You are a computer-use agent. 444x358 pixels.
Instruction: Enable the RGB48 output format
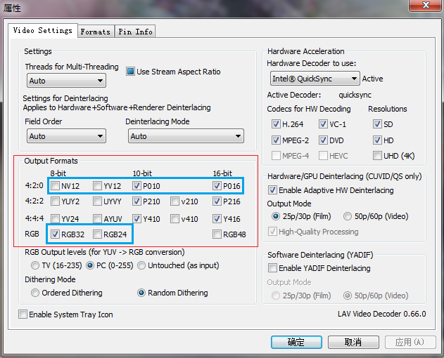pos(217,234)
